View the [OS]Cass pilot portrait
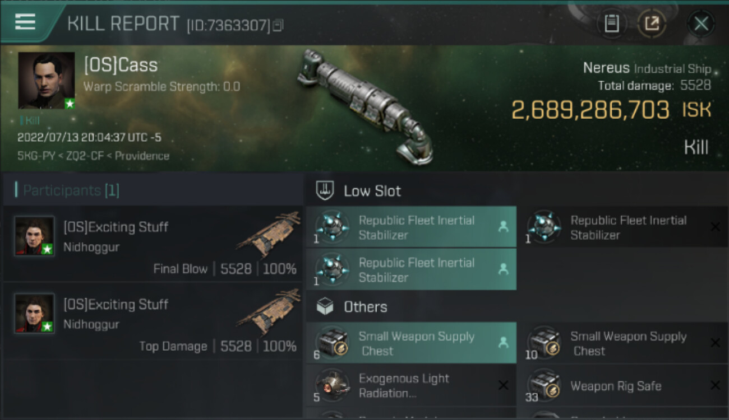 click(46, 80)
